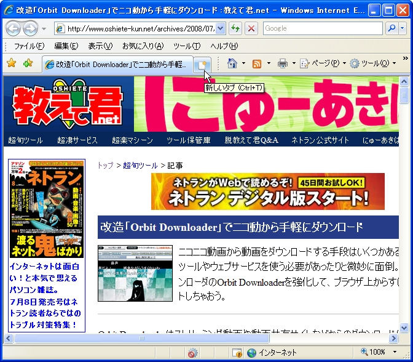Click the orange RSS feeds icon

(x=257, y=64)
